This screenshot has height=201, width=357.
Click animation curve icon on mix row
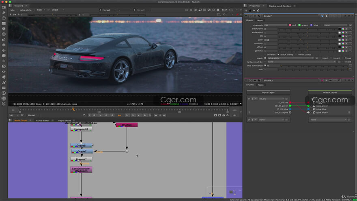(x=350, y=69)
